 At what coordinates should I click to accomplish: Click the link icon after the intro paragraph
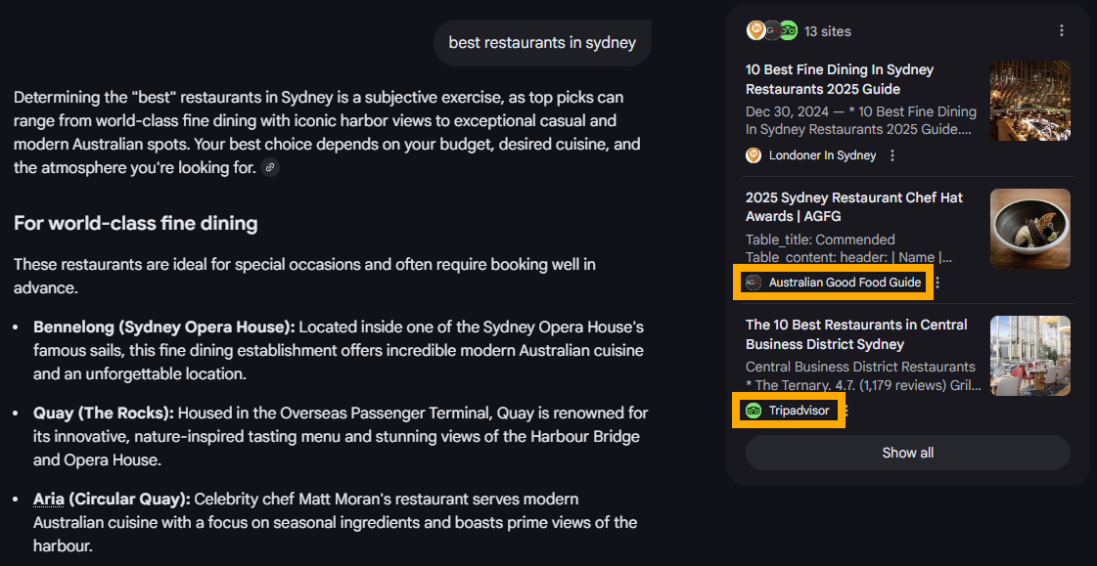coord(270,168)
